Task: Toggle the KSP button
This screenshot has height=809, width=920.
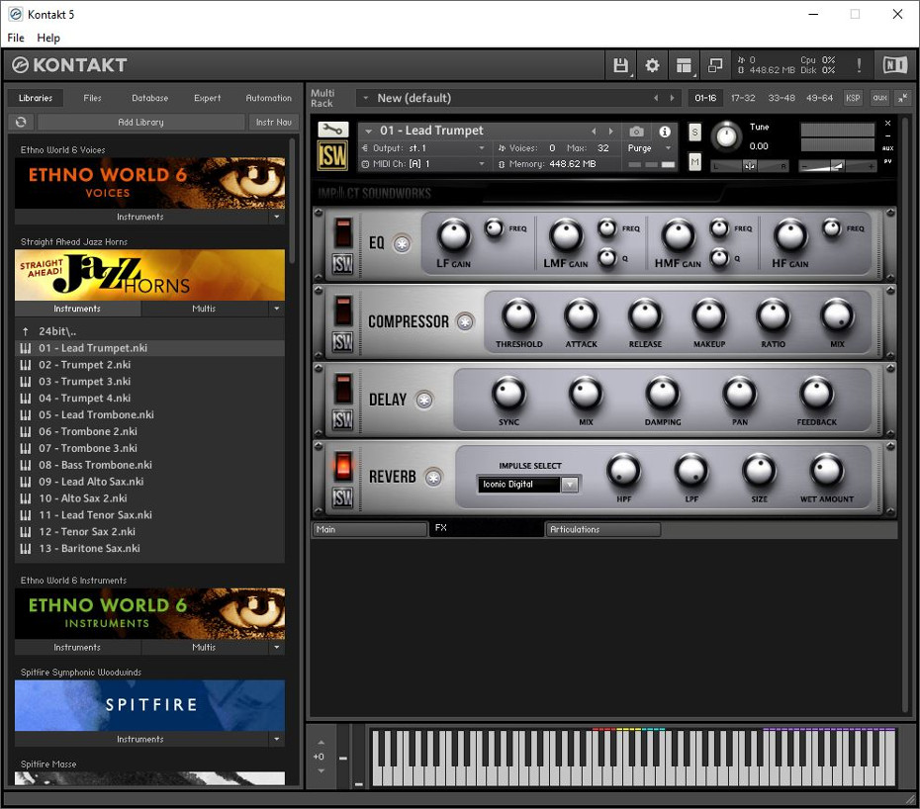Action: (853, 98)
